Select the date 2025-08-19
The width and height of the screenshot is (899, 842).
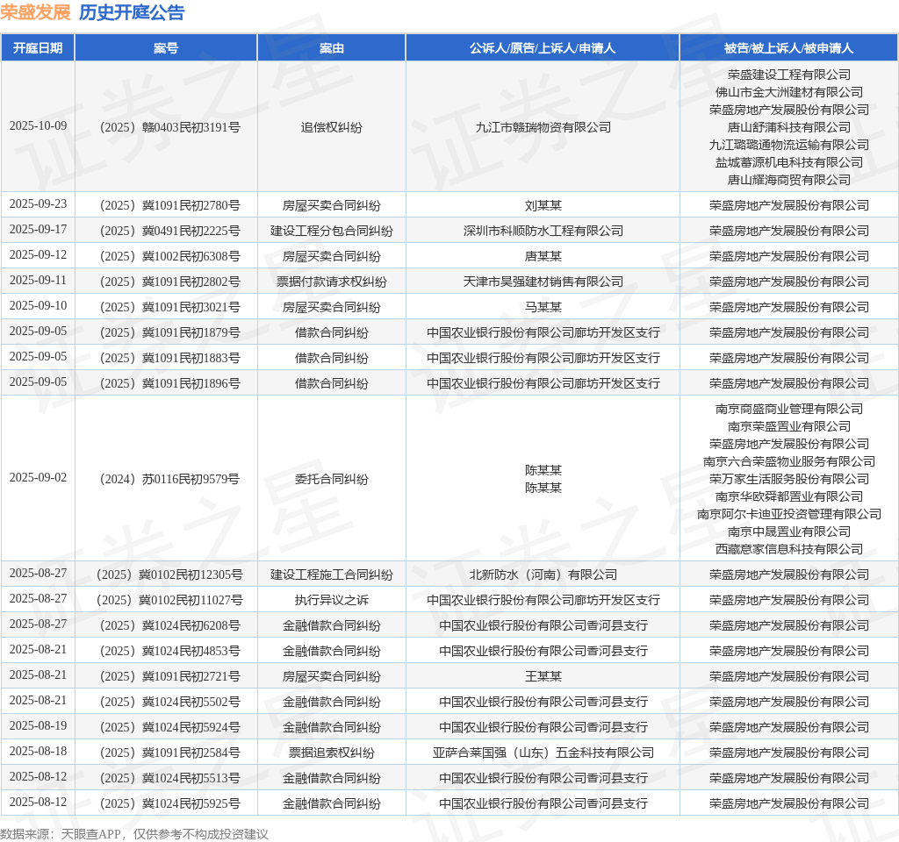click(38, 725)
